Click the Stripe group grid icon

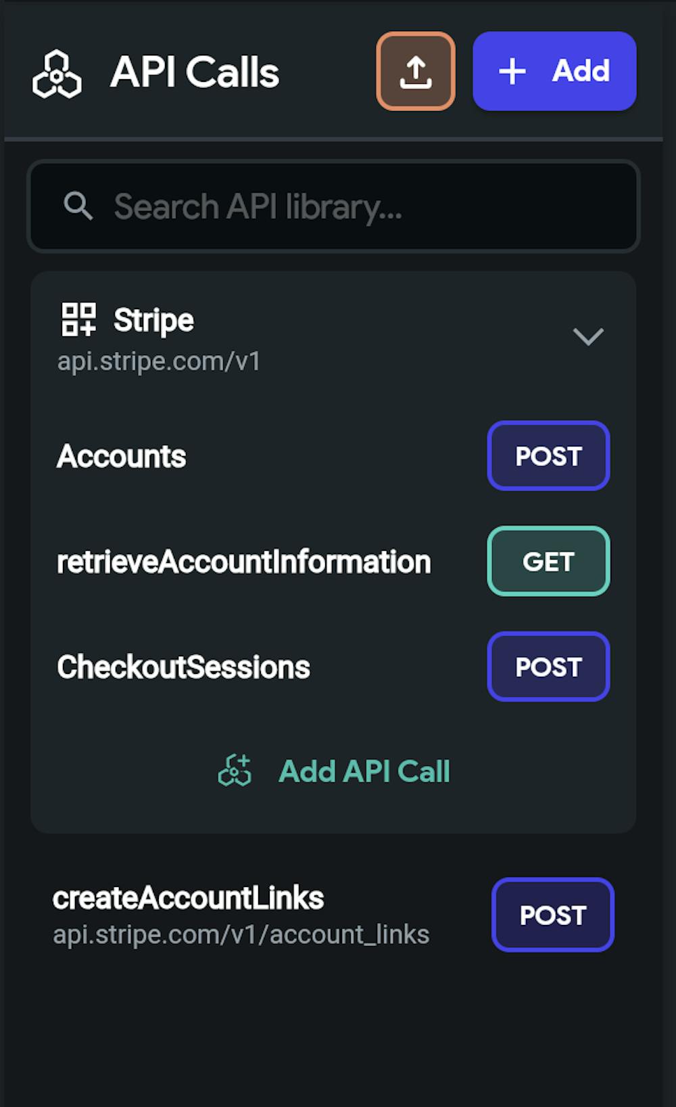78,319
